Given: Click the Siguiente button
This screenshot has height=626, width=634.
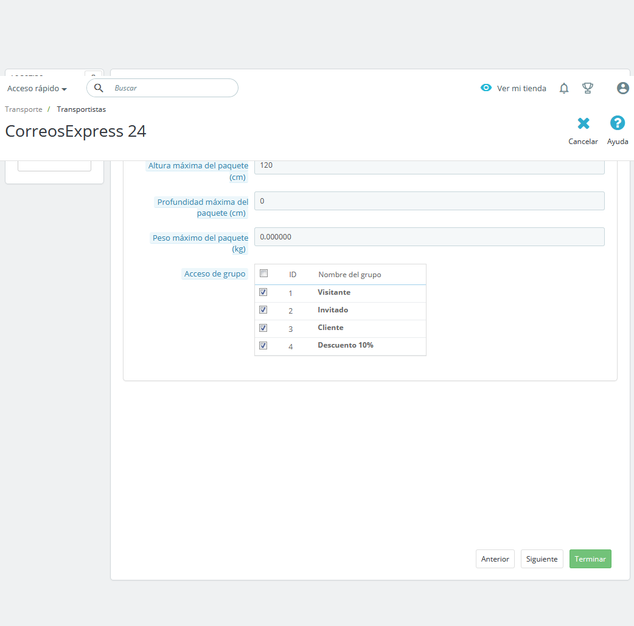Looking at the screenshot, I should point(542,559).
